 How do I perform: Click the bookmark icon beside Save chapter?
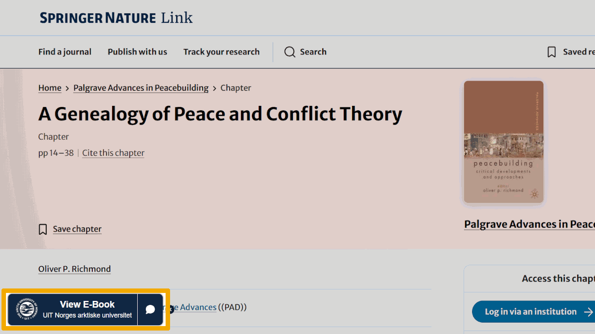pyautogui.click(x=43, y=229)
